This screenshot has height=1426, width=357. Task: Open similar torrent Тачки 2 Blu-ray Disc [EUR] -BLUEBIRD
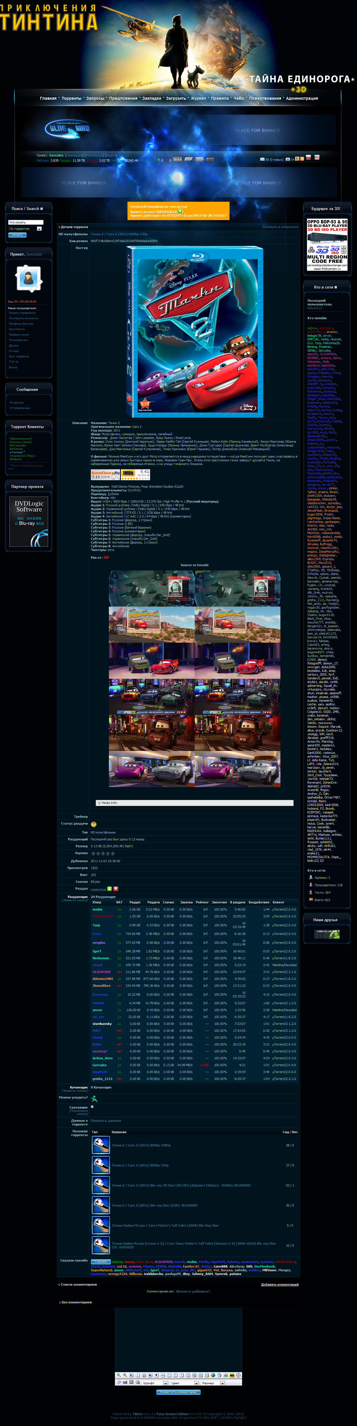(154, 1205)
